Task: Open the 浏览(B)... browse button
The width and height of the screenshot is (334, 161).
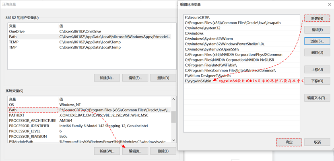Action: coord(317,41)
